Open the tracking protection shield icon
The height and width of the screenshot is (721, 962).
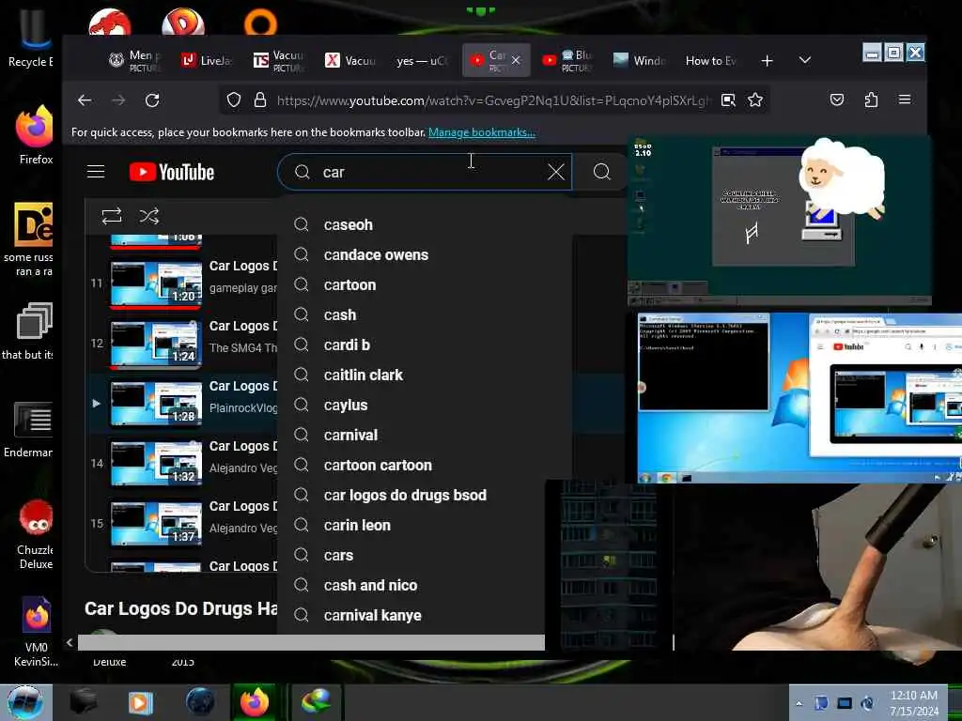[x=234, y=100]
